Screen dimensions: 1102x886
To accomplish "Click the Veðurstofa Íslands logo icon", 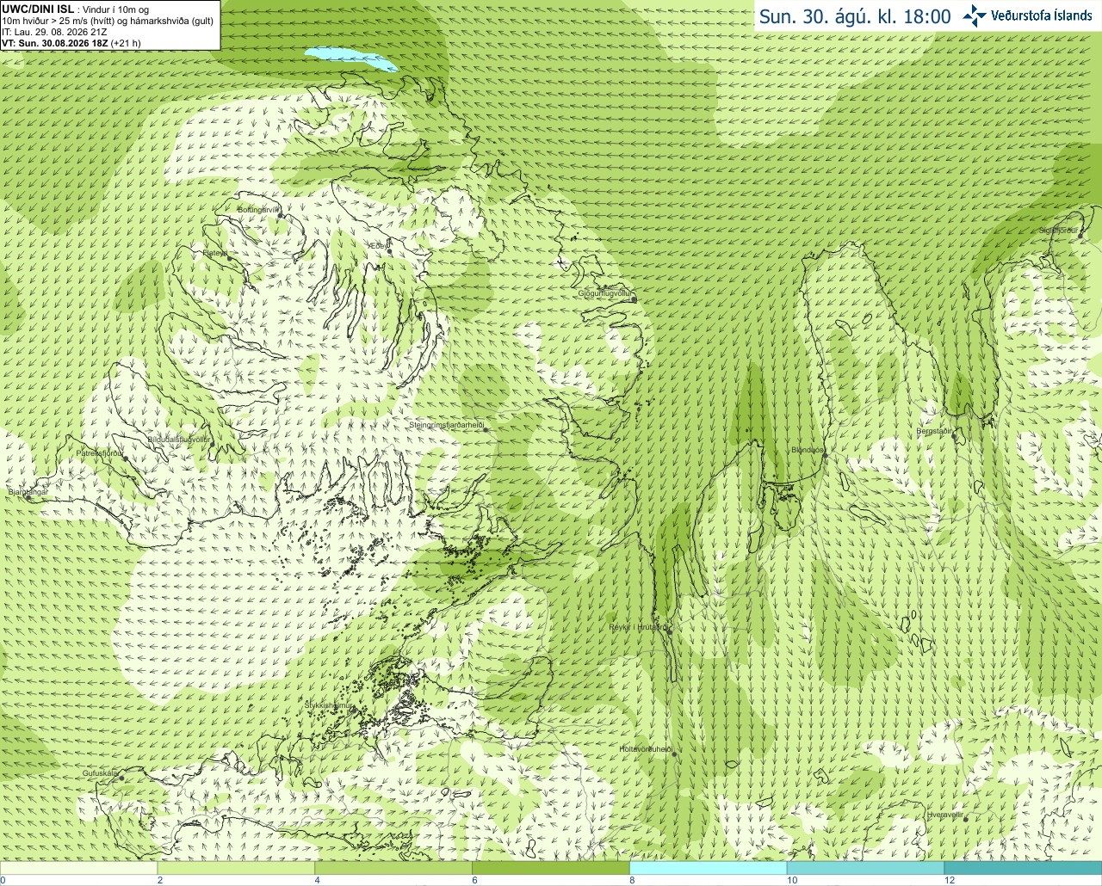I will pos(975,15).
